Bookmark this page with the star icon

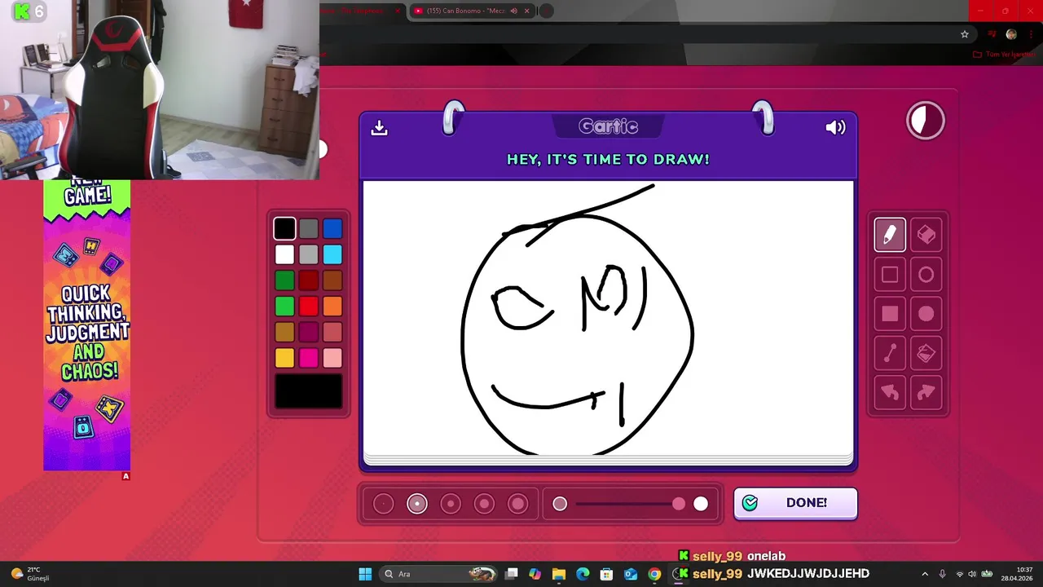(965, 34)
